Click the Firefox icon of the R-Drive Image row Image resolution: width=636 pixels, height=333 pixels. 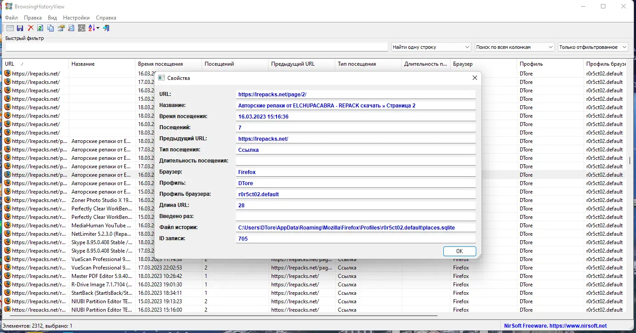(8, 285)
